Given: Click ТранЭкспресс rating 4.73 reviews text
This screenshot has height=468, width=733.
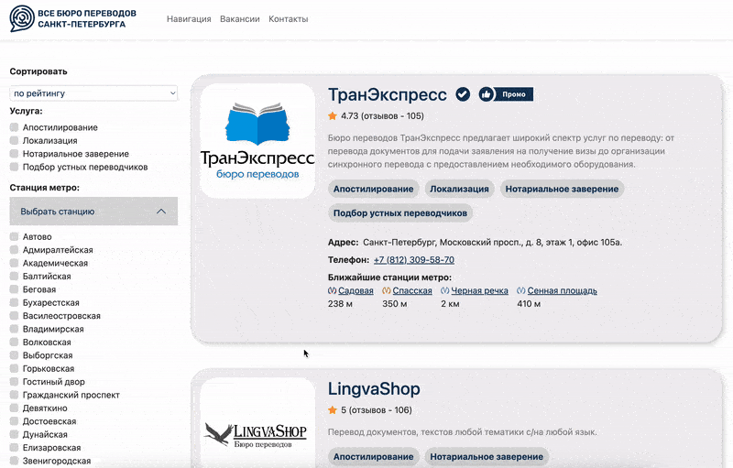Looking at the screenshot, I should [382, 115].
